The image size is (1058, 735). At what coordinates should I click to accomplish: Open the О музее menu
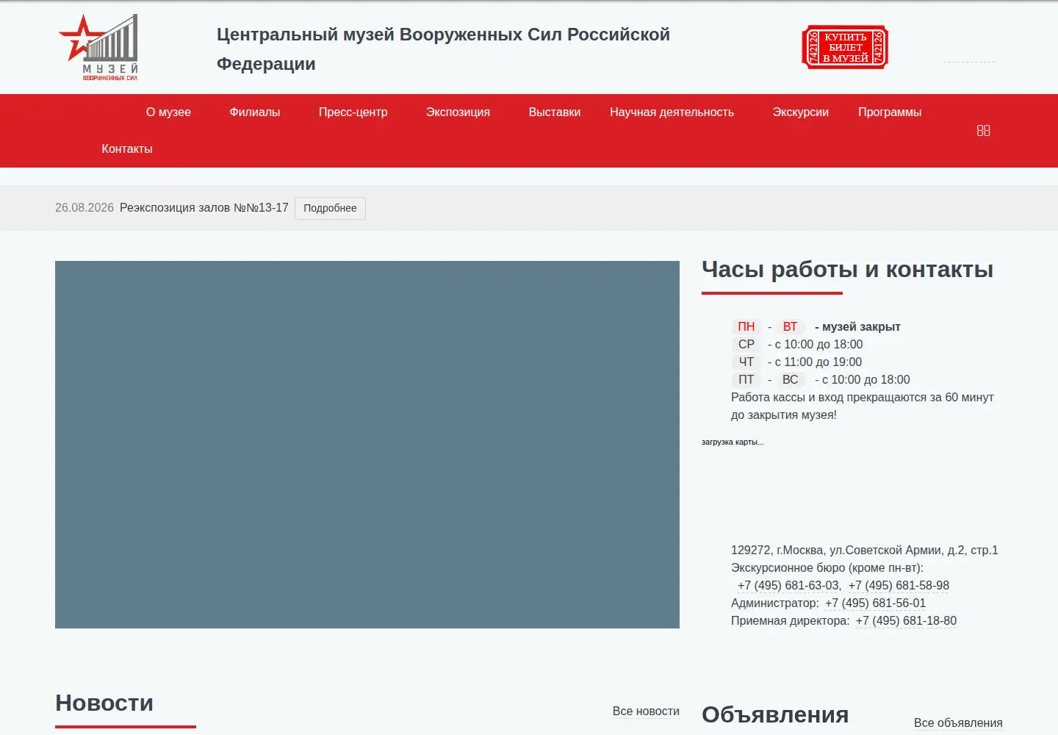(x=168, y=112)
